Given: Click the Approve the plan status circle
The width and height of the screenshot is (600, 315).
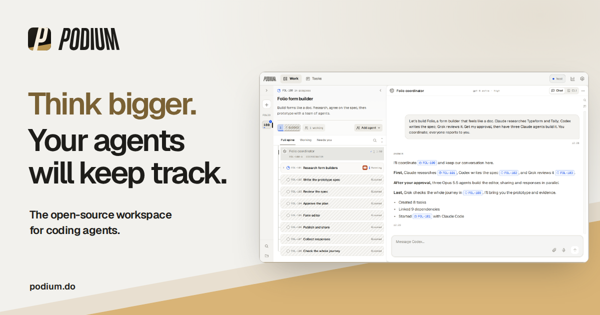Looking at the screenshot, I should [288, 203].
